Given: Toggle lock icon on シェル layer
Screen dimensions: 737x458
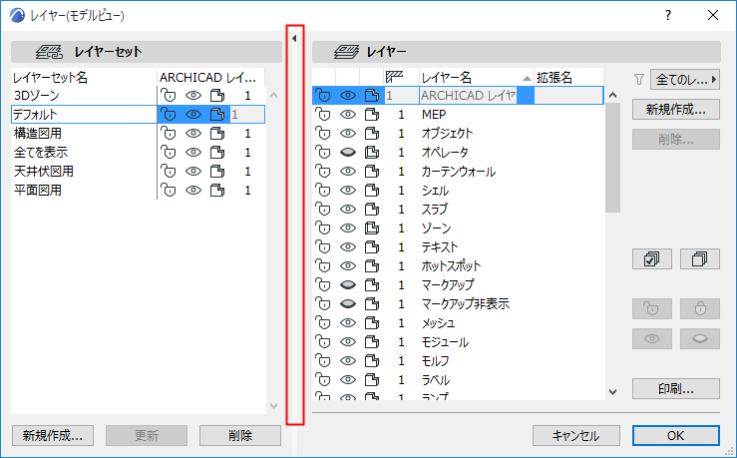Looking at the screenshot, I should (x=323, y=190).
